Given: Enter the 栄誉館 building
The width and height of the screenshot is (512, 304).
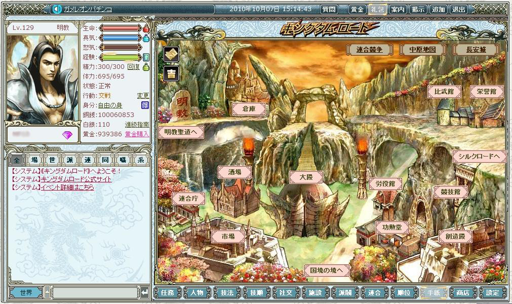Looking at the screenshot, I should 487,91.
